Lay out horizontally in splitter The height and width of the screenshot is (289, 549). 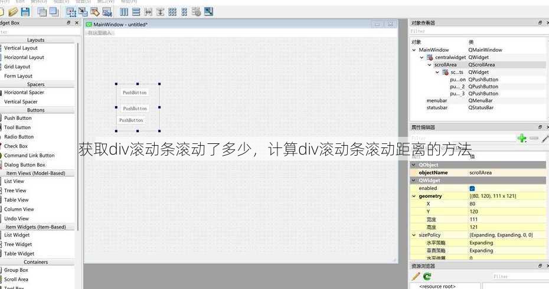click(148, 12)
